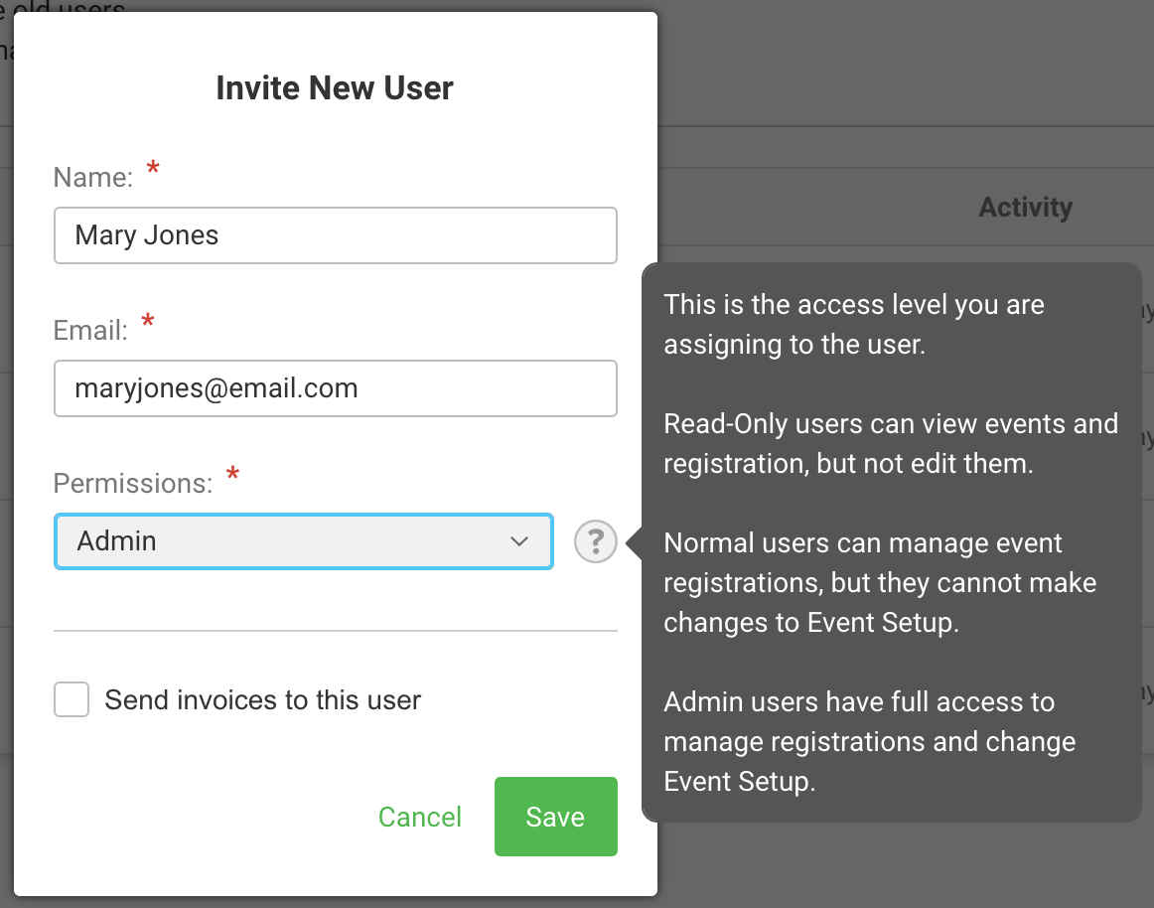Click the "Invite New User" dialog title
This screenshot has height=908, width=1154.
(x=335, y=88)
